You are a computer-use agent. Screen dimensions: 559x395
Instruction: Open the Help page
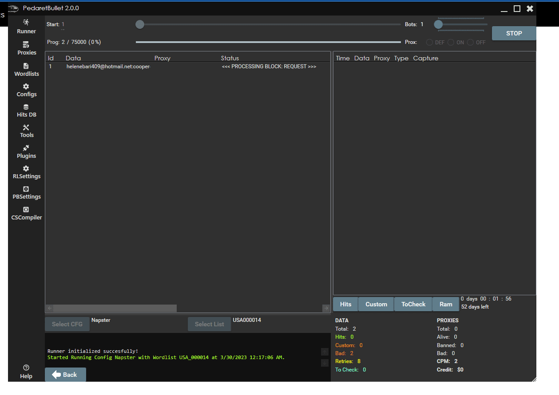point(26,372)
